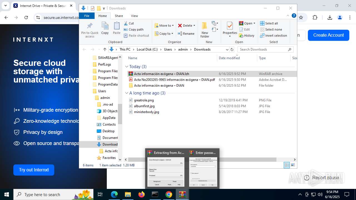Switch to details view icon in status bar
Viewport: 356px width, 200px height.
tap(287, 165)
